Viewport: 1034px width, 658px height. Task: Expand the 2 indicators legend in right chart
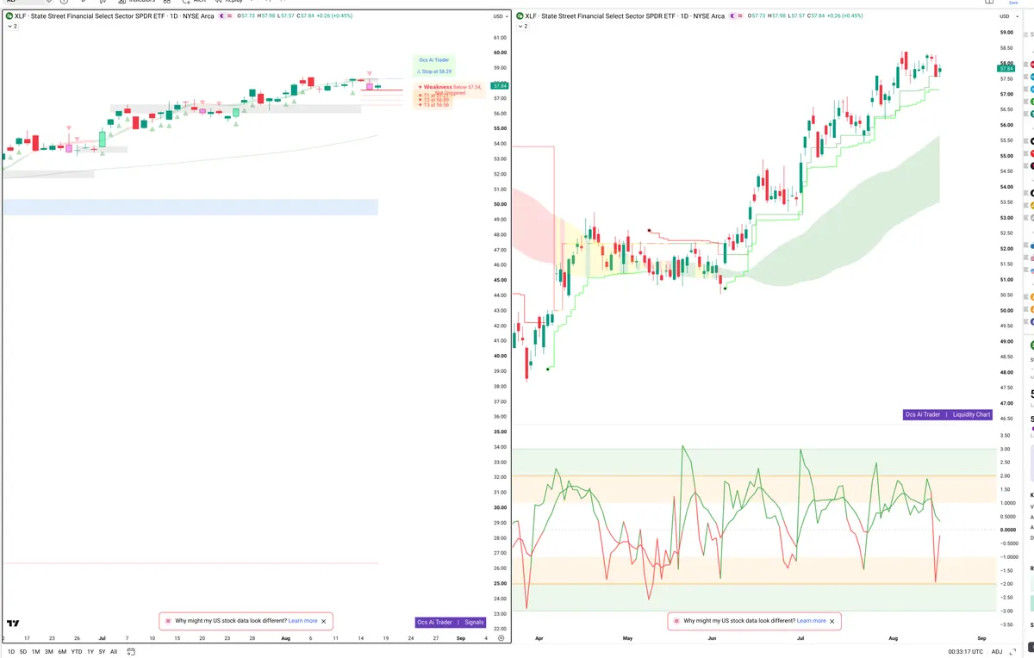point(522,27)
